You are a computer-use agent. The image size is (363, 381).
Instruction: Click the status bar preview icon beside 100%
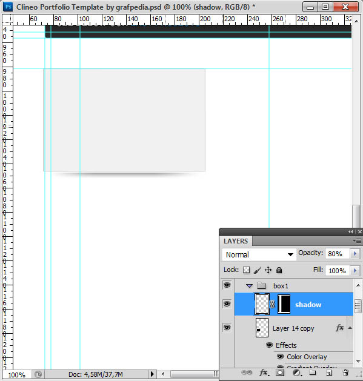pyautogui.click(x=38, y=374)
